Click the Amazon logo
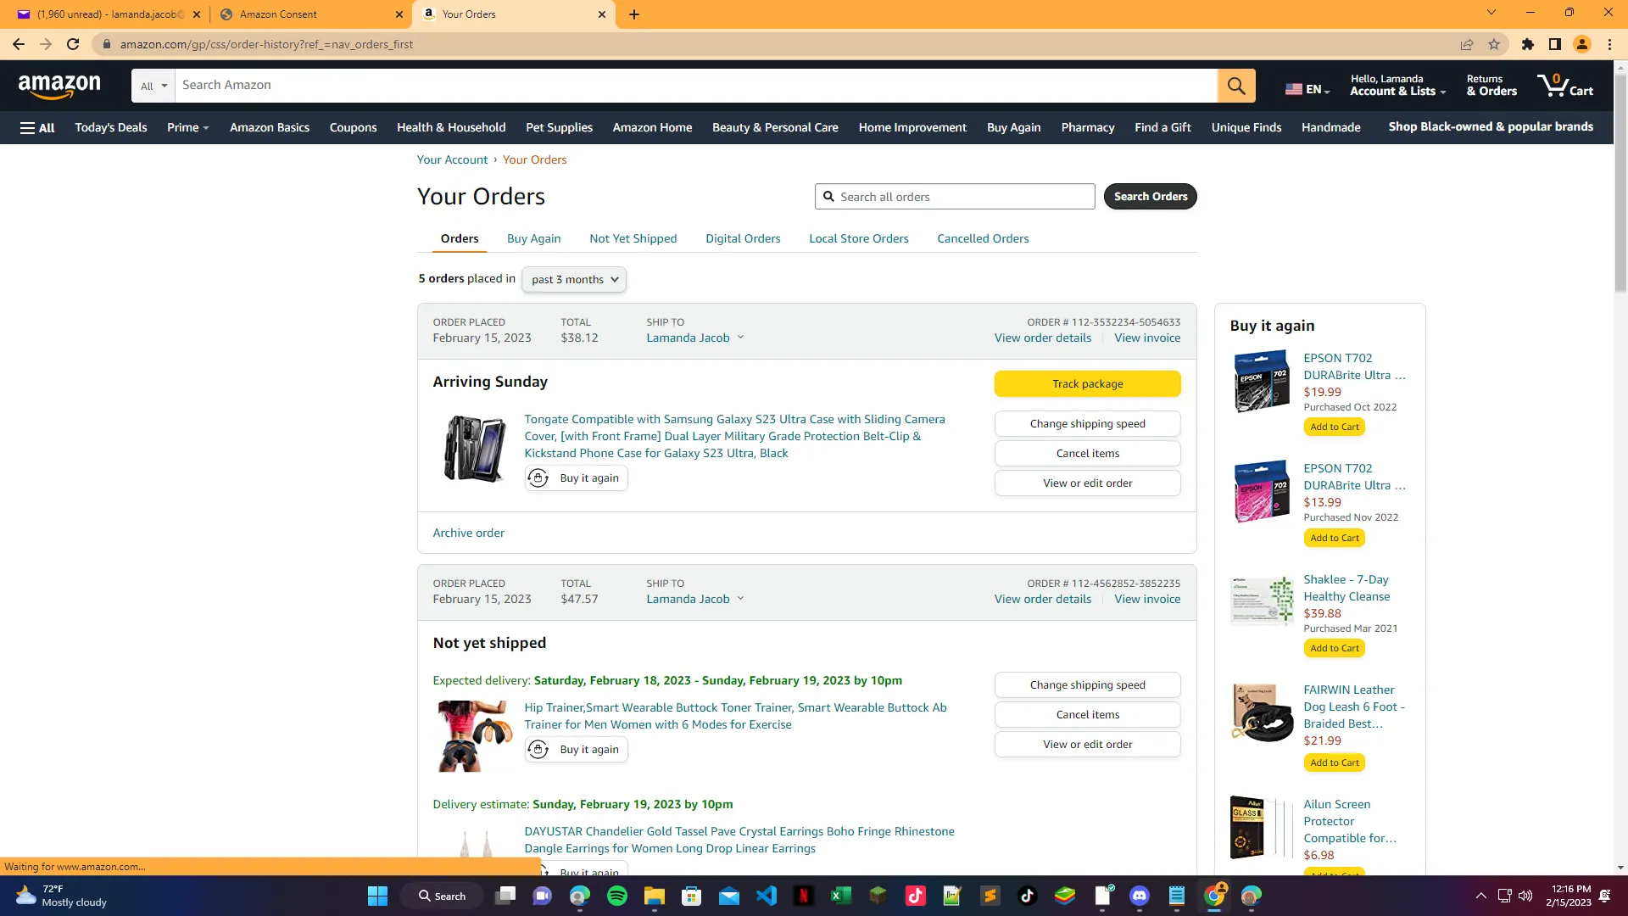Image resolution: width=1628 pixels, height=916 pixels. (59, 86)
